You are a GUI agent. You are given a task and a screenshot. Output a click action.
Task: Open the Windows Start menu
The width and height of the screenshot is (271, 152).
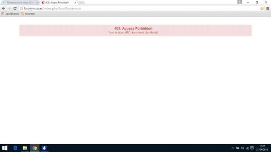point(5,148)
